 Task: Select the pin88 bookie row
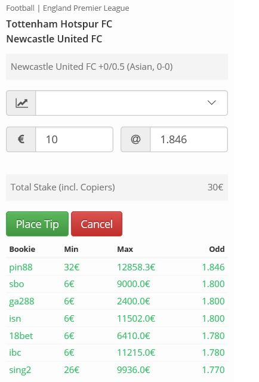[x=117, y=267]
